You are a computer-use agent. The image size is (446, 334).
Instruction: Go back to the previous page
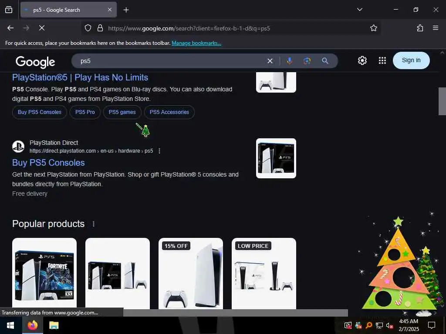pyautogui.click(x=10, y=28)
